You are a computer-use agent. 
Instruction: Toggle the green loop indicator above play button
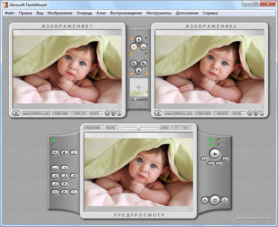coord(211,140)
